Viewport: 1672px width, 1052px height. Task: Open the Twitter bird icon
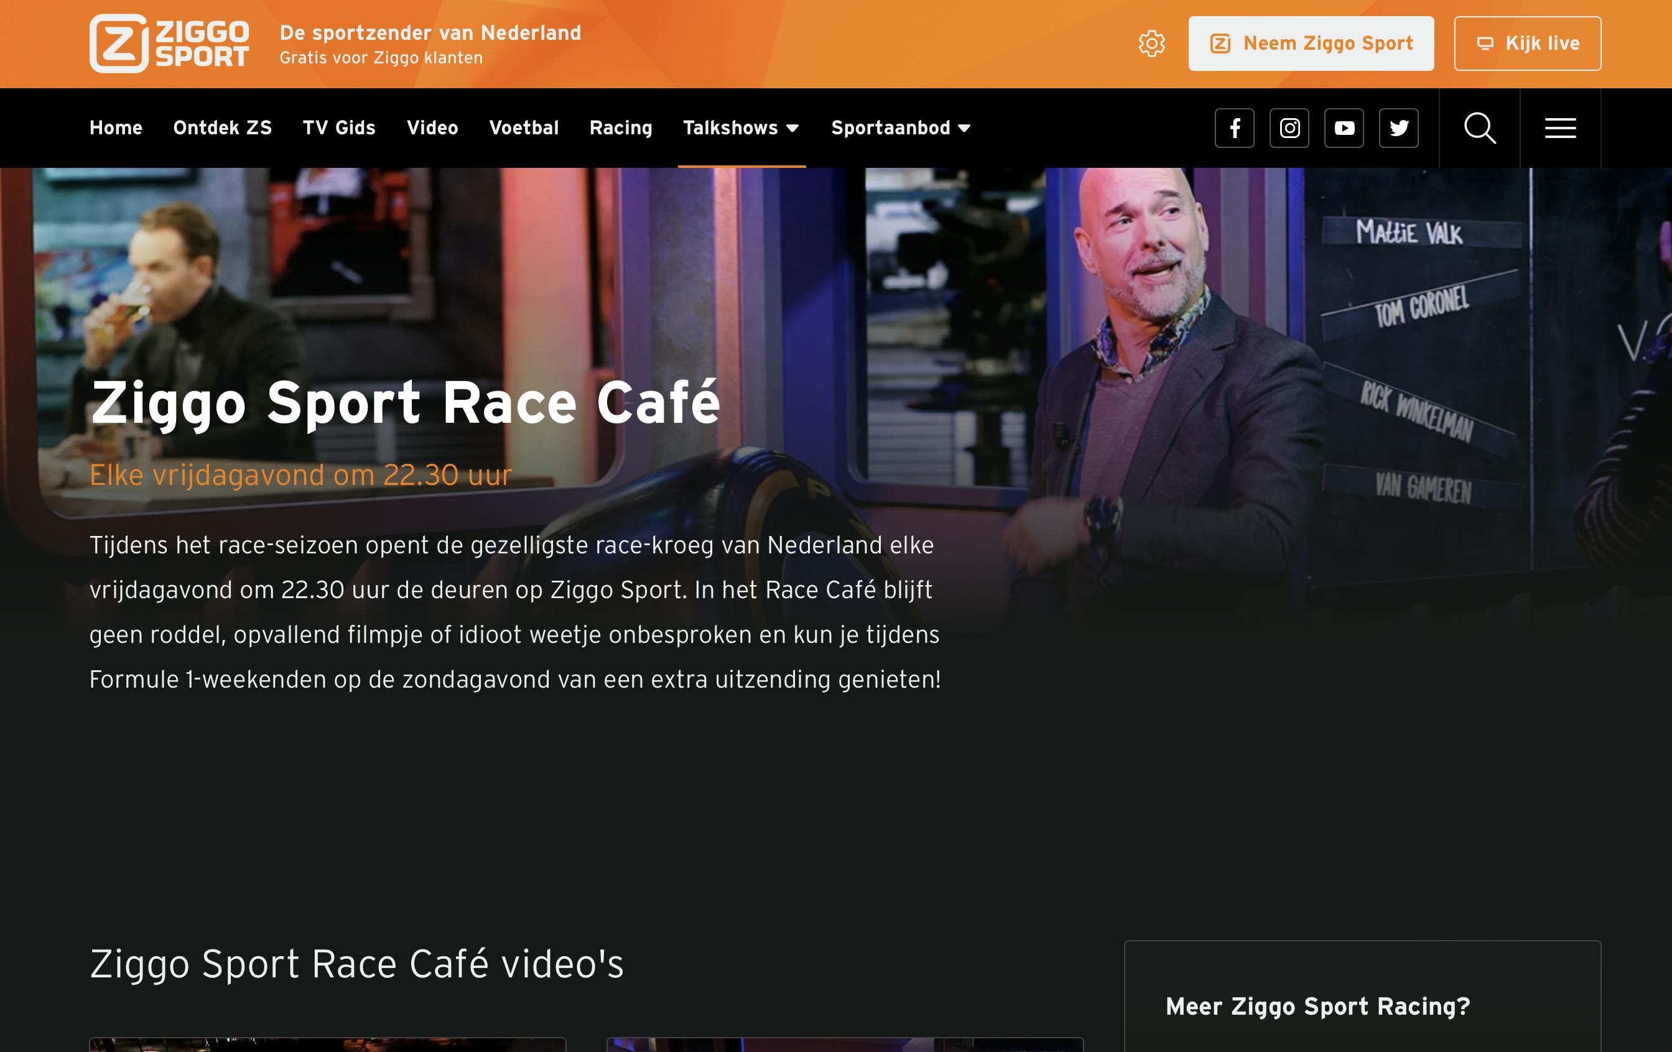tap(1398, 128)
